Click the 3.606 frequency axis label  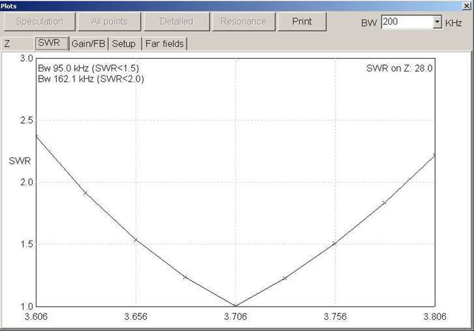pos(36,317)
